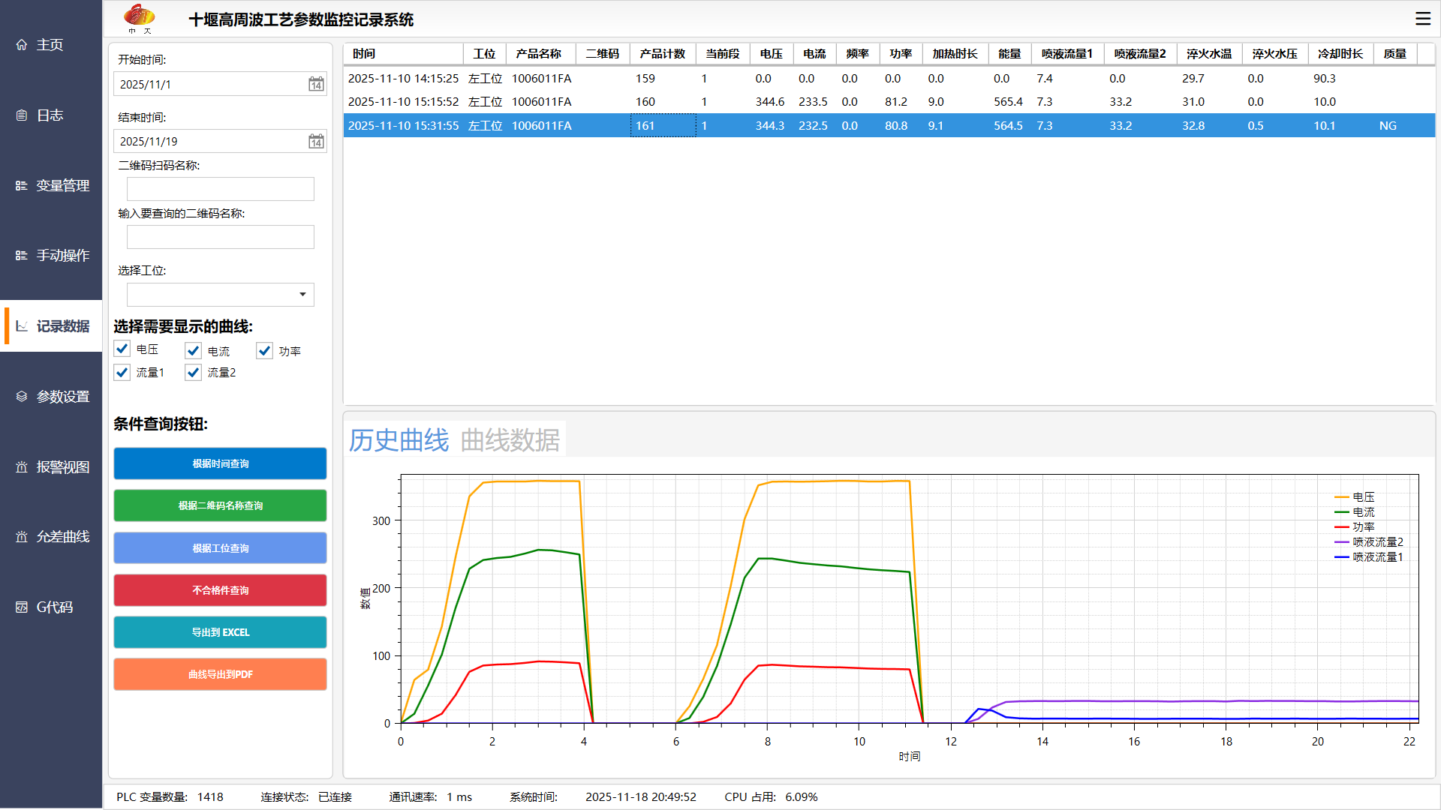Screen dimensions: 1441x810
Task: Click the 根据时间查询 button
Action: [x=220, y=463]
